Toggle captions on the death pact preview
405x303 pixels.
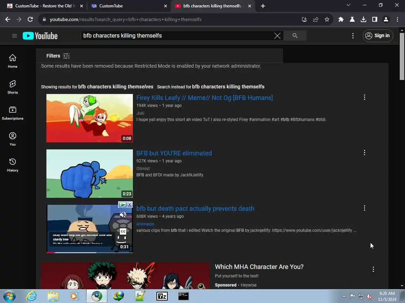pyautogui.click(x=123, y=231)
